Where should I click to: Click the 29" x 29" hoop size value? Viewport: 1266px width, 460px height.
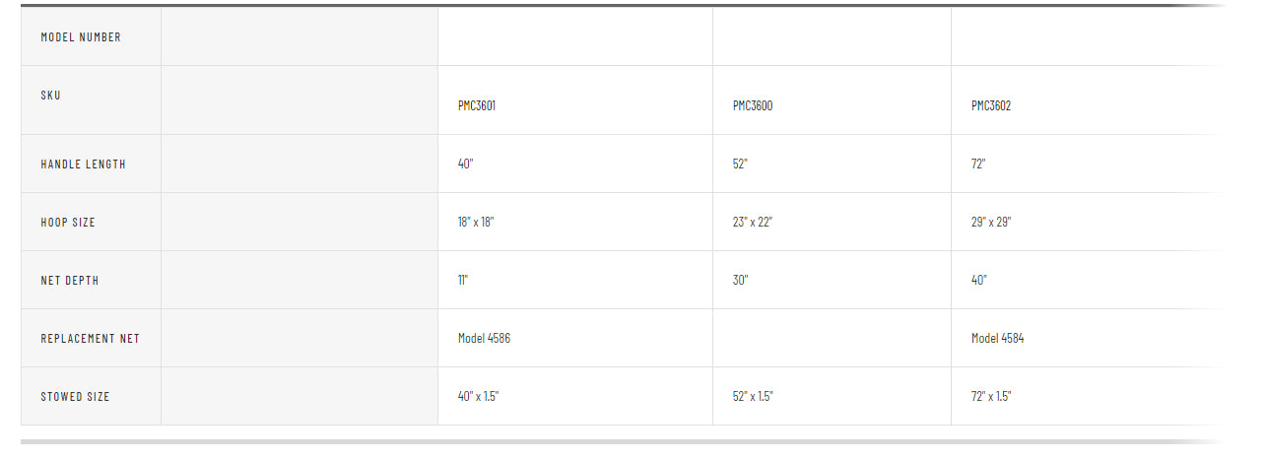coord(991,223)
